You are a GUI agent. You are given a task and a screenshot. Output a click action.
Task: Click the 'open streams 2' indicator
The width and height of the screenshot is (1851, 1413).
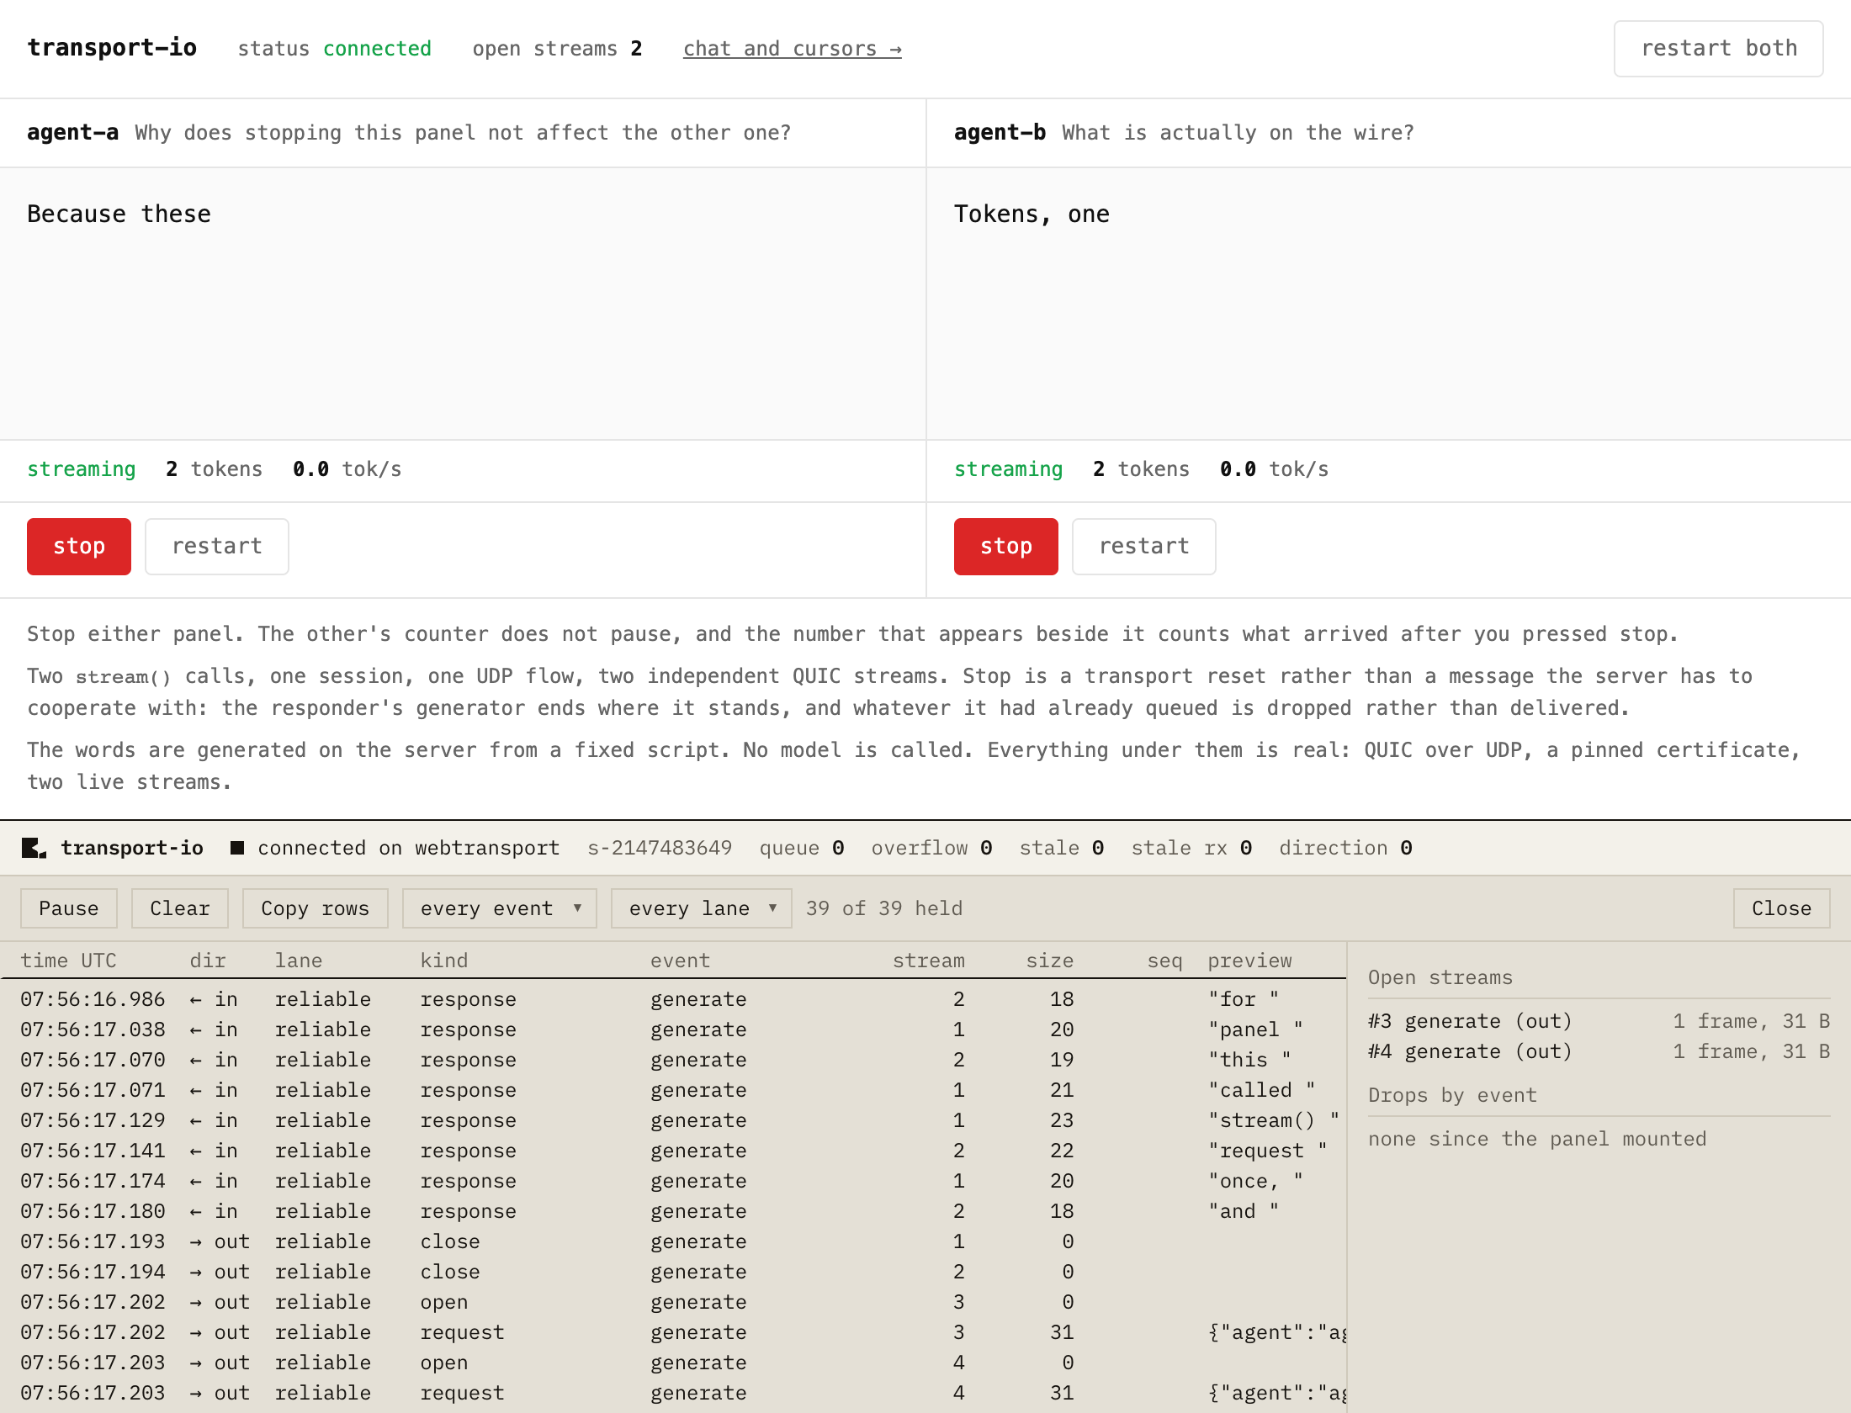[x=557, y=49]
